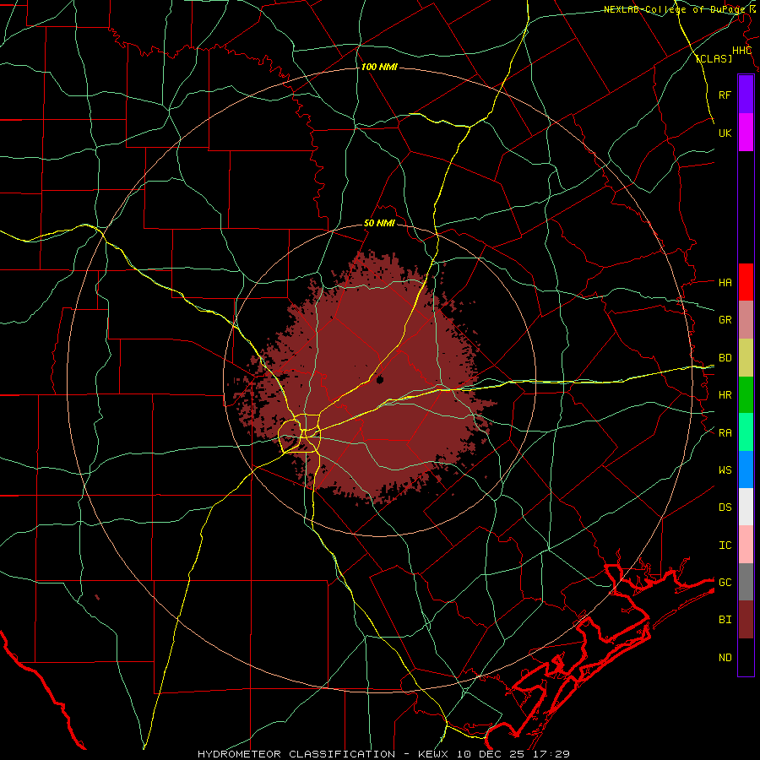Click the black radar site dot
Image resolution: width=760 pixels, height=760 pixels.
[380, 379]
